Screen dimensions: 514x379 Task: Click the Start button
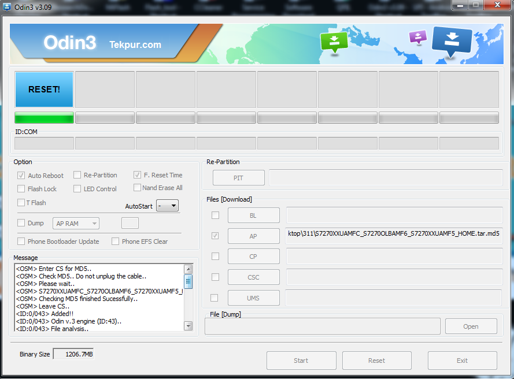301,361
